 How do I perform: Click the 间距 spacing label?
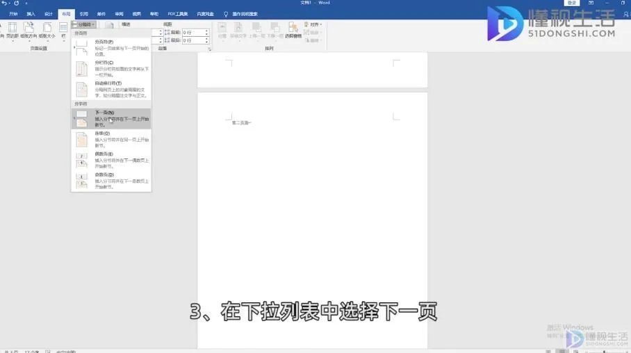pos(167,24)
